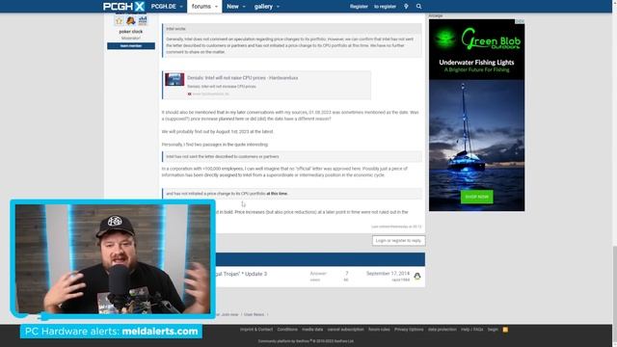Expand the PCGH.DE dropdown arrow
Viewport: 617px width, 347px height.
pyautogui.click(x=181, y=7)
